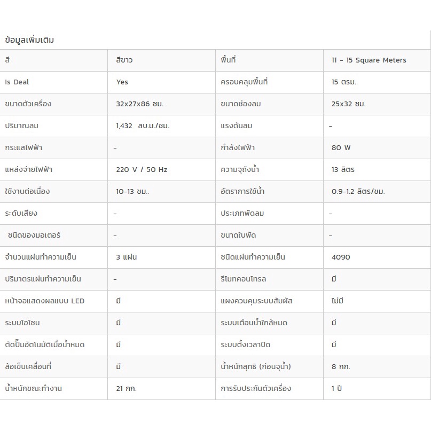Click the 3 แผ่น cooling pad count
This screenshot has height=431, width=431.
(126, 257)
